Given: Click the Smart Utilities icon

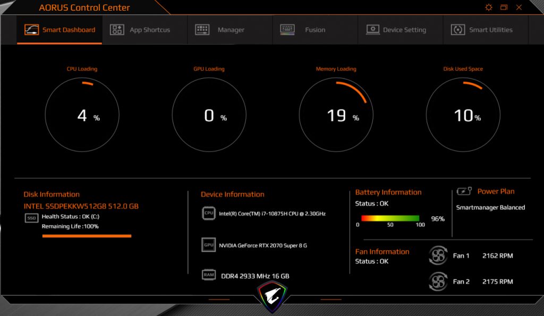Looking at the screenshot, I should pyautogui.click(x=458, y=30).
